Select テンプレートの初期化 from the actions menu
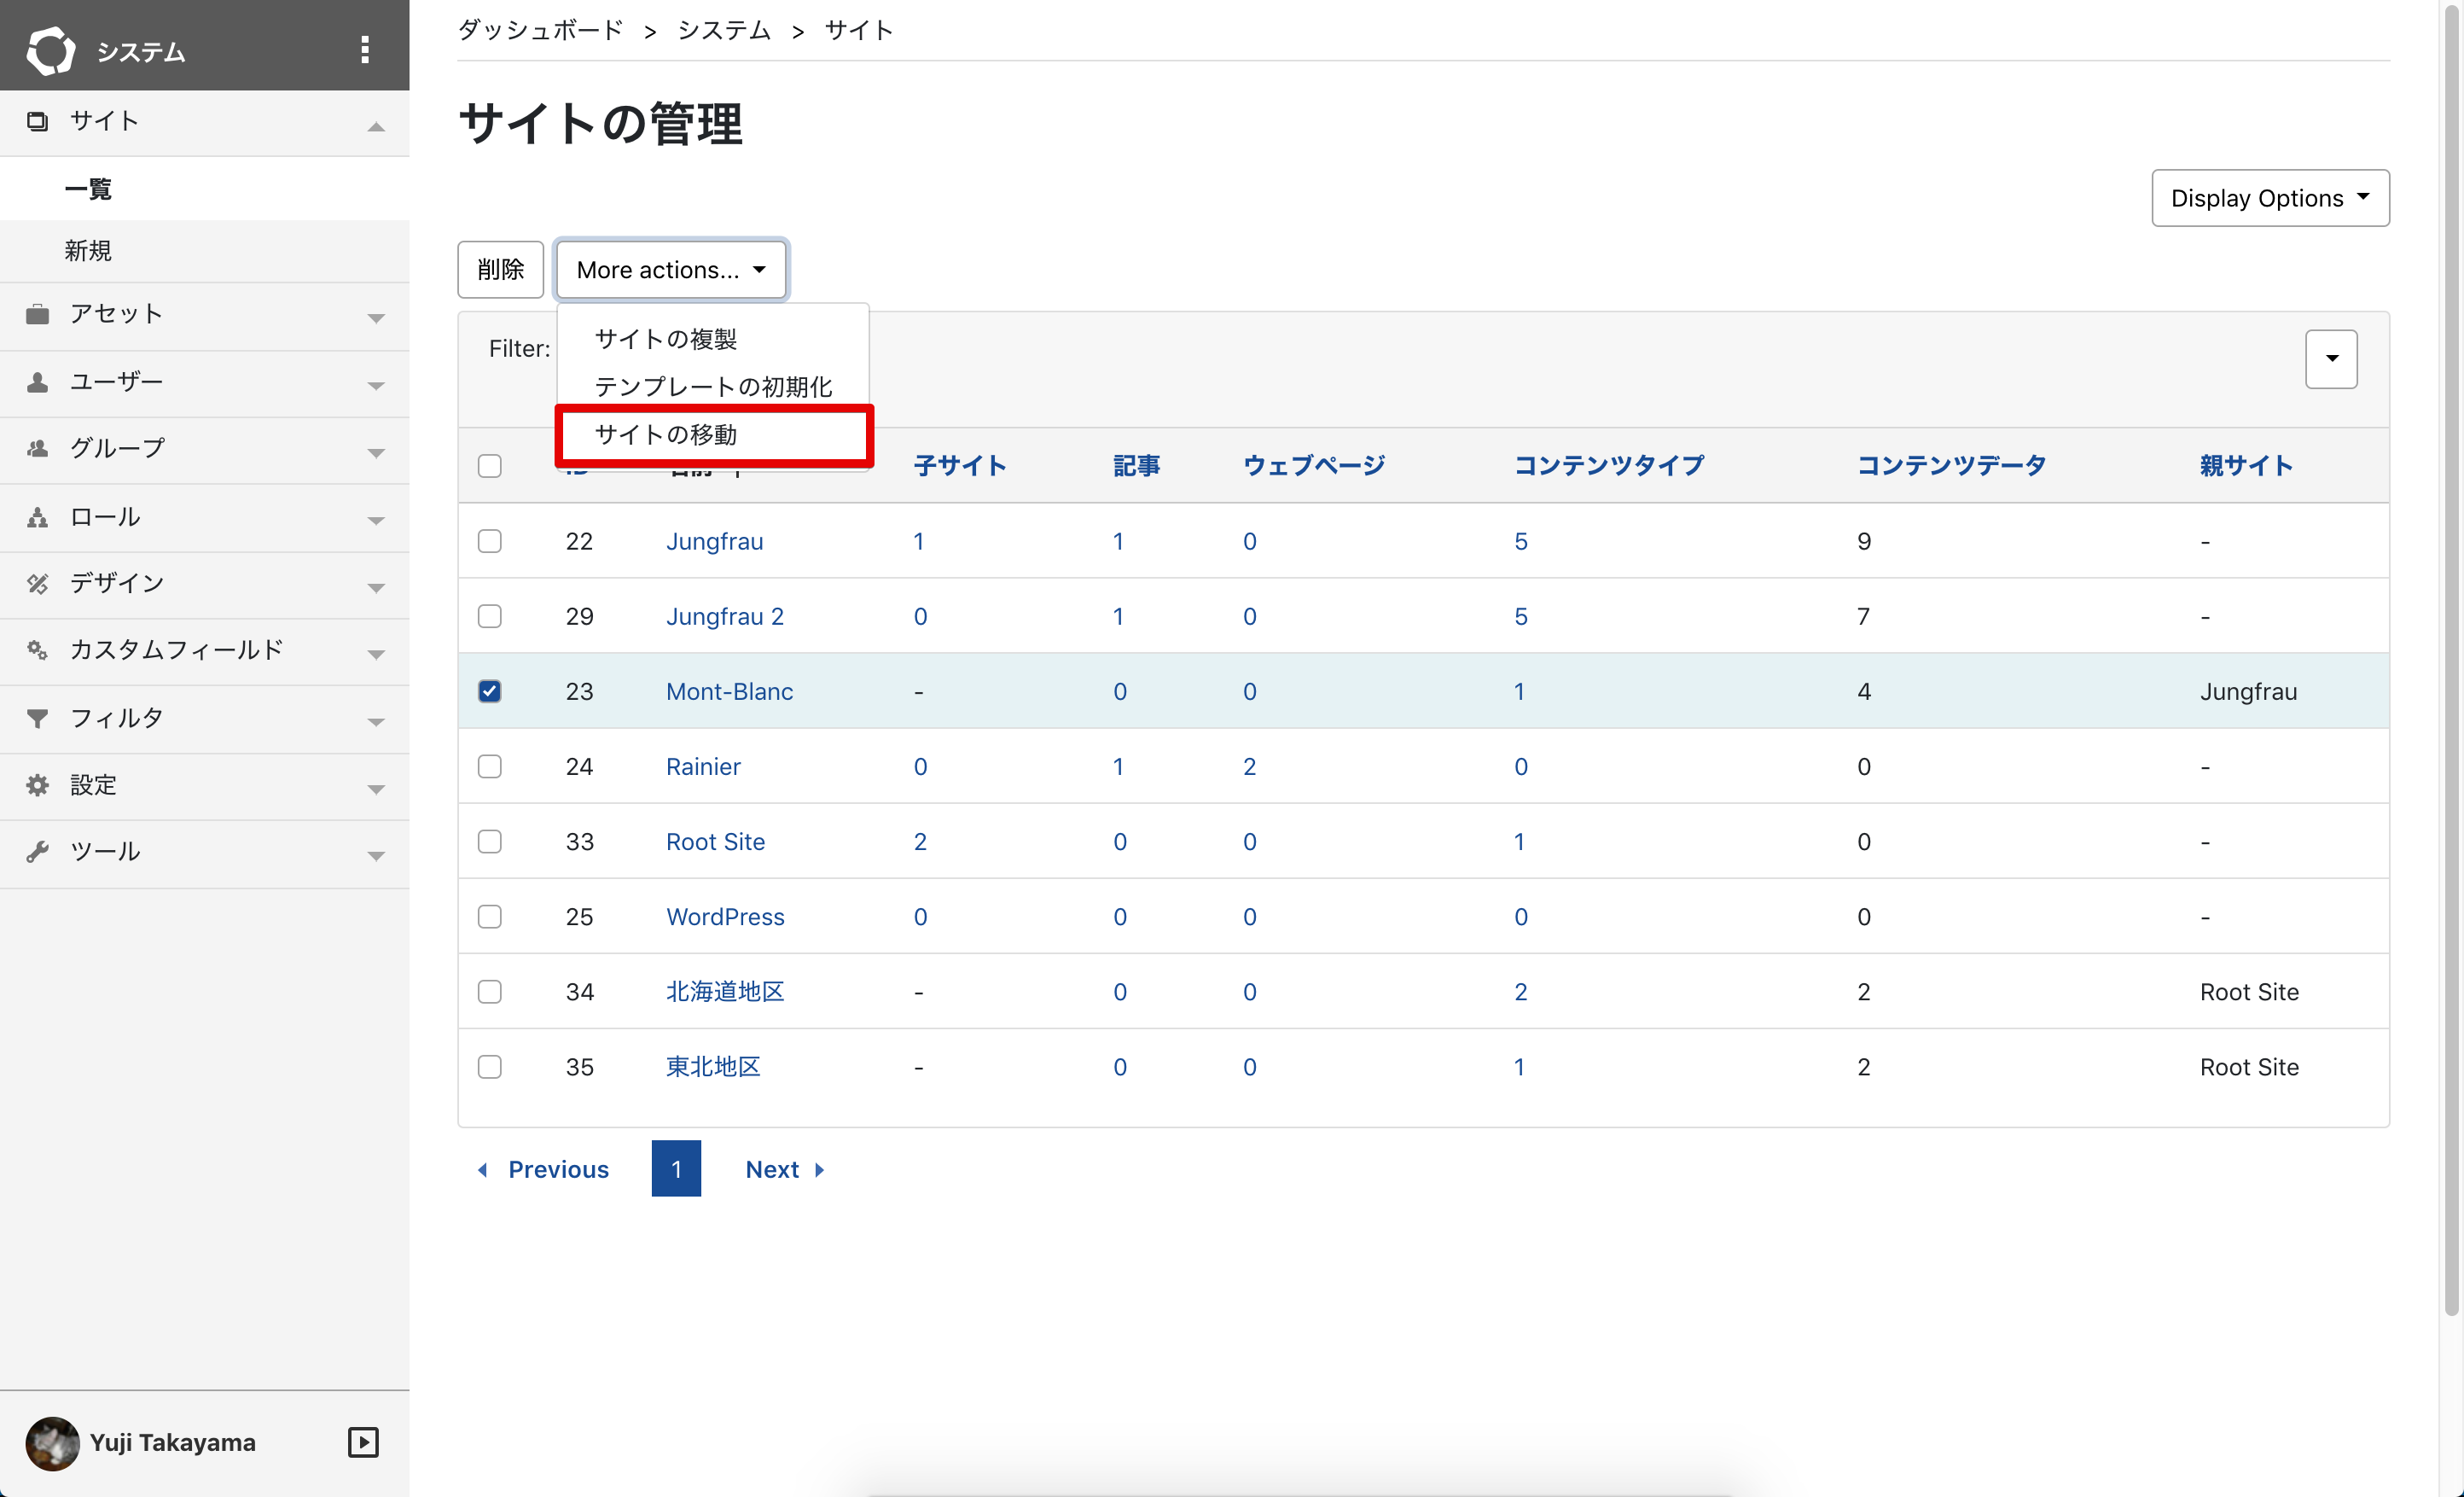2464x1497 pixels. (713, 387)
